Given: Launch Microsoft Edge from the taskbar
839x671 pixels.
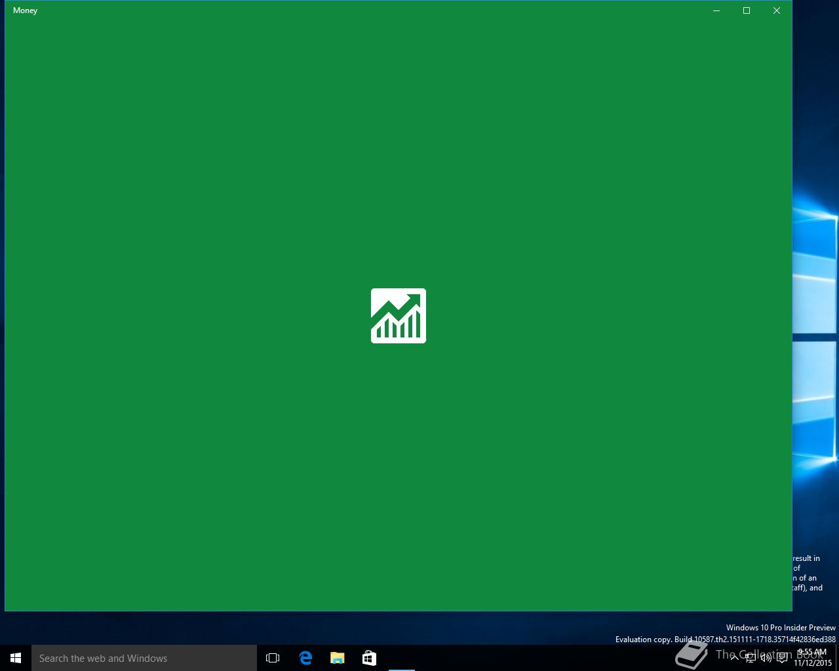Looking at the screenshot, I should tap(305, 658).
